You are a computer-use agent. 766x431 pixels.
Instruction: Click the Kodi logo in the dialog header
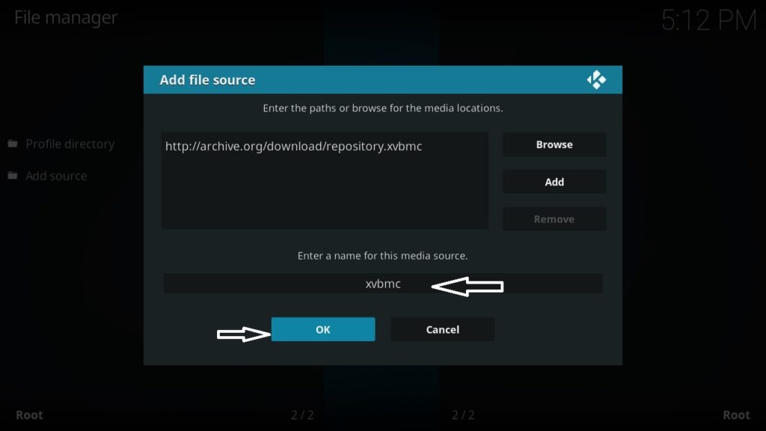coord(596,79)
